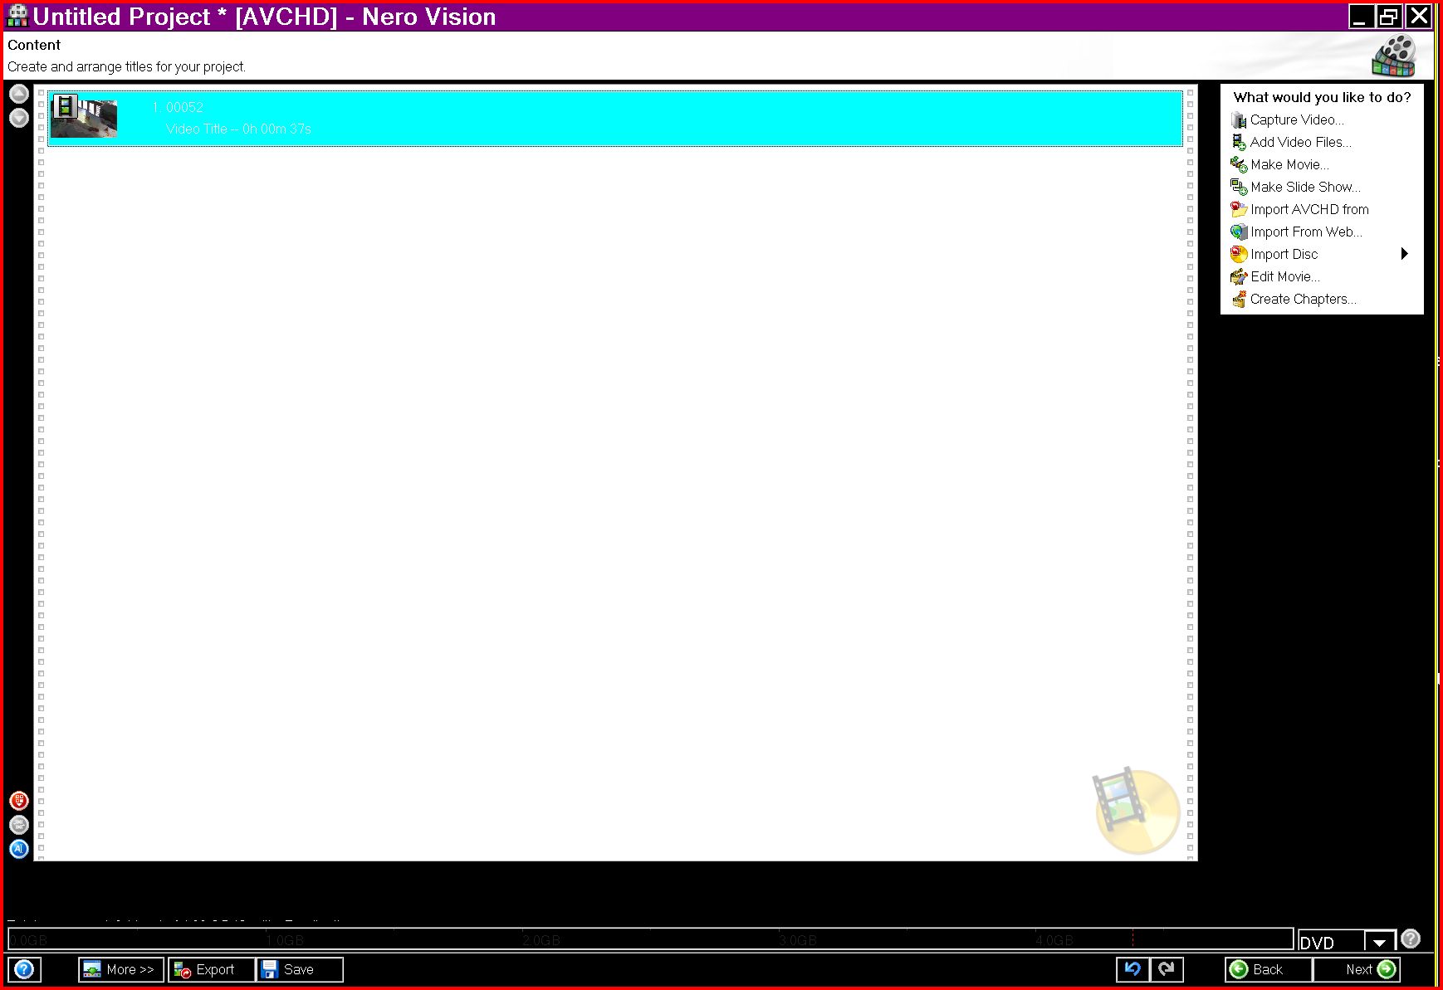Click the redo arrow button
This screenshot has width=1443, height=990.
point(1167,969)
